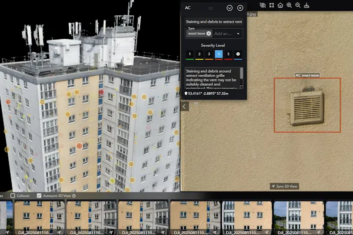Click the download icon in the image toolbar
This screenshot has height=235, width=353.
(x=307, y=5)
